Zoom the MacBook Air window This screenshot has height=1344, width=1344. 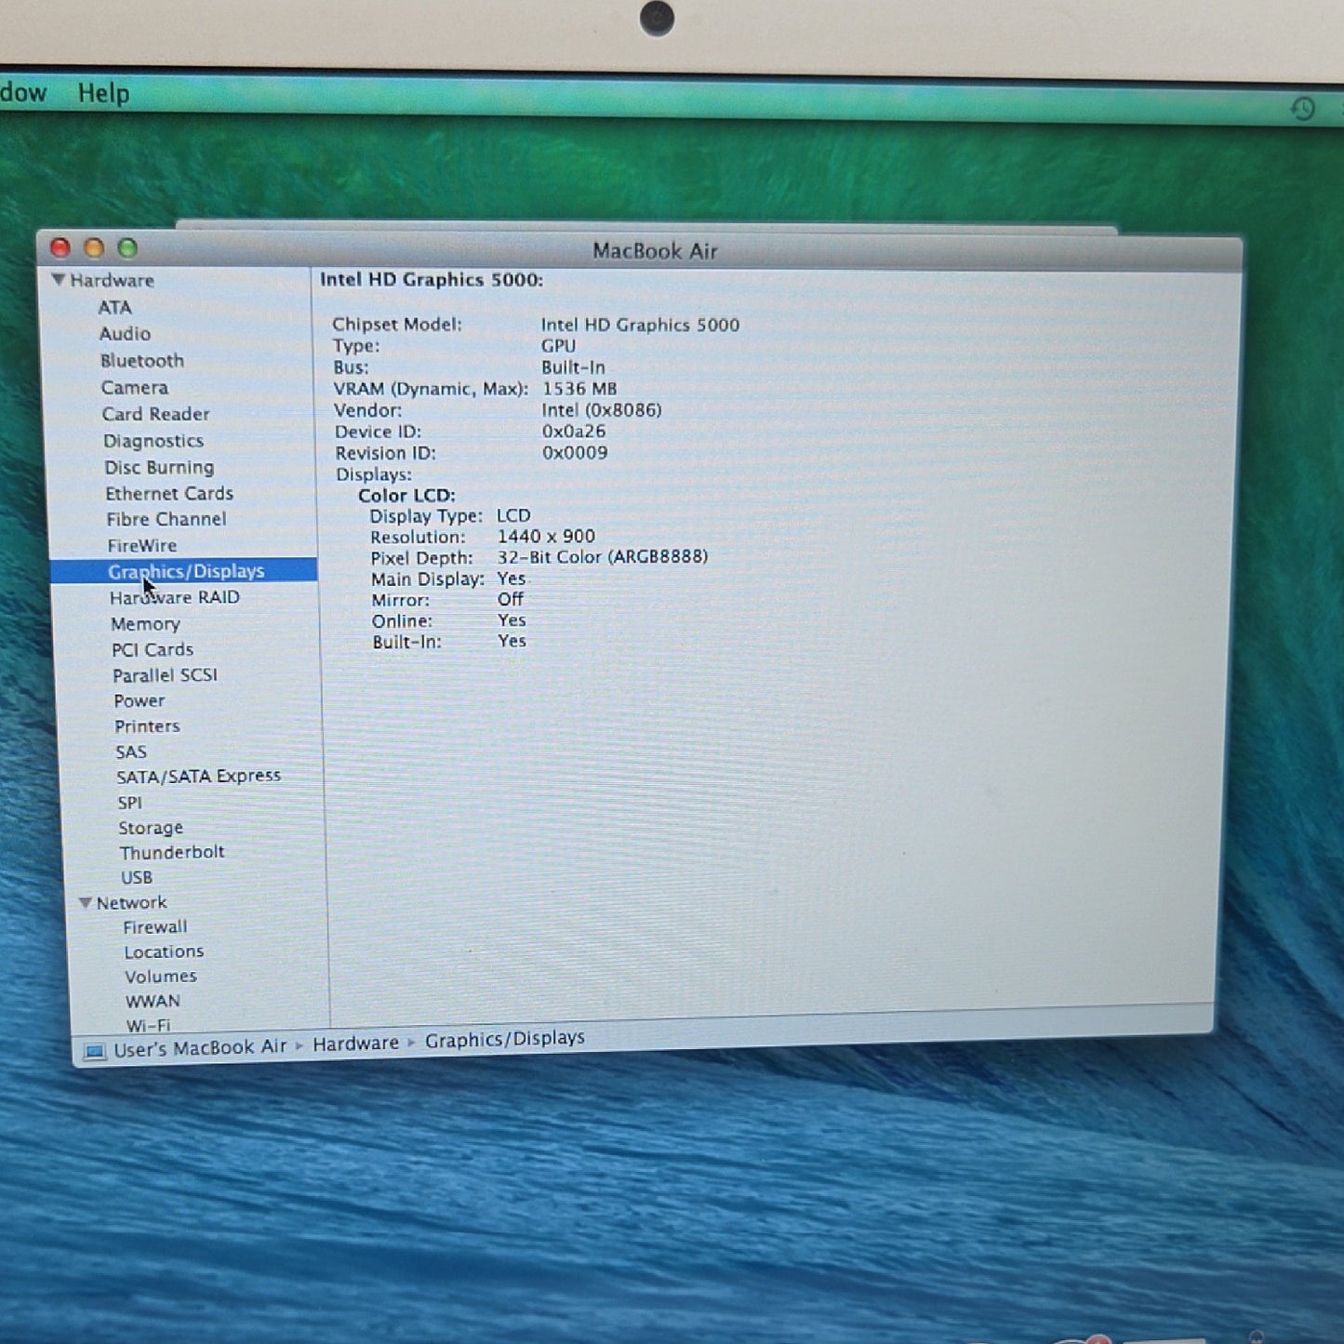[127, 247]
